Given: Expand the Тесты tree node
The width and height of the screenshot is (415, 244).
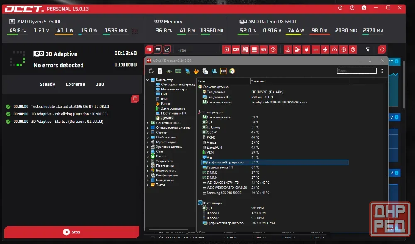Looking at the screenshot, I should point(148,185).
